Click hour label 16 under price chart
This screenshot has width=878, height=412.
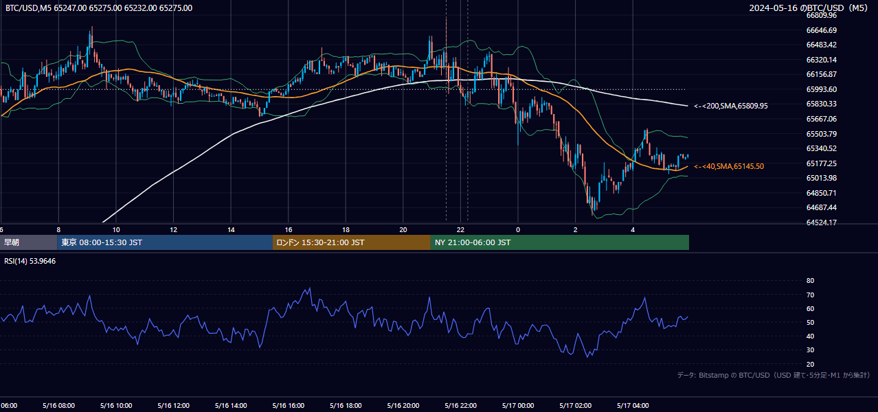289,229
